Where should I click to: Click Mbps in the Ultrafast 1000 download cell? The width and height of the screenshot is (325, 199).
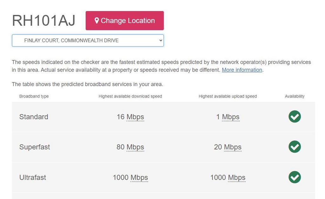tap(139, 178)
